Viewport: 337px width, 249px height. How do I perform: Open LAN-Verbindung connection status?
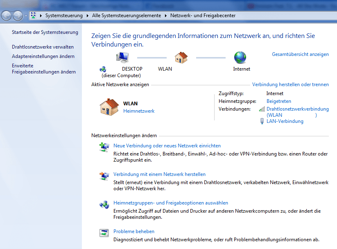285,121
